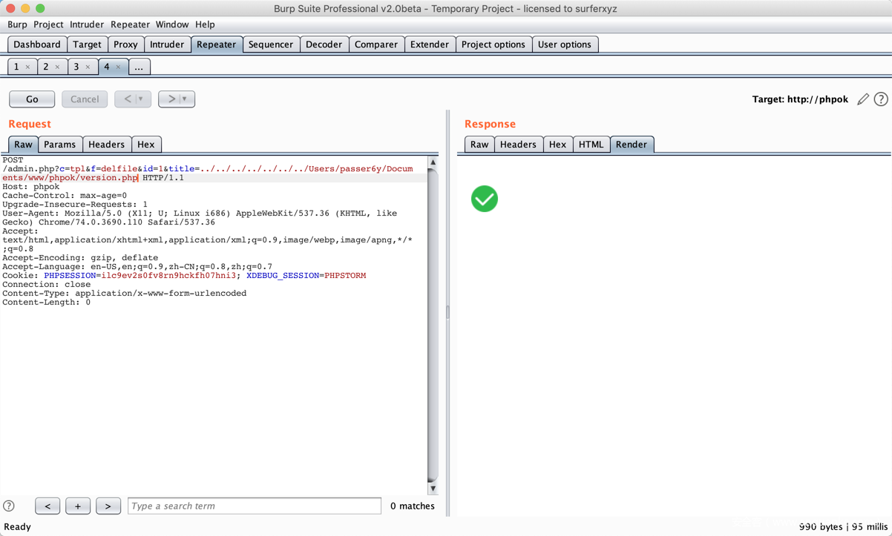Click the Cancel button
Image resolution: width=892 pixels, height=536 pixels.
click(x=85, y=99)
